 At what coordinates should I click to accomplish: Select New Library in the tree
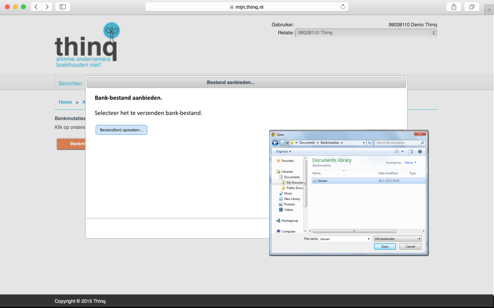pos(289,199)
